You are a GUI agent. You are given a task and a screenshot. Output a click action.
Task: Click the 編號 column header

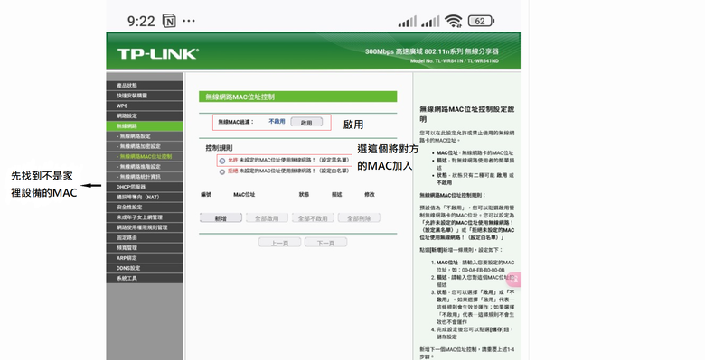pos(206,194)
